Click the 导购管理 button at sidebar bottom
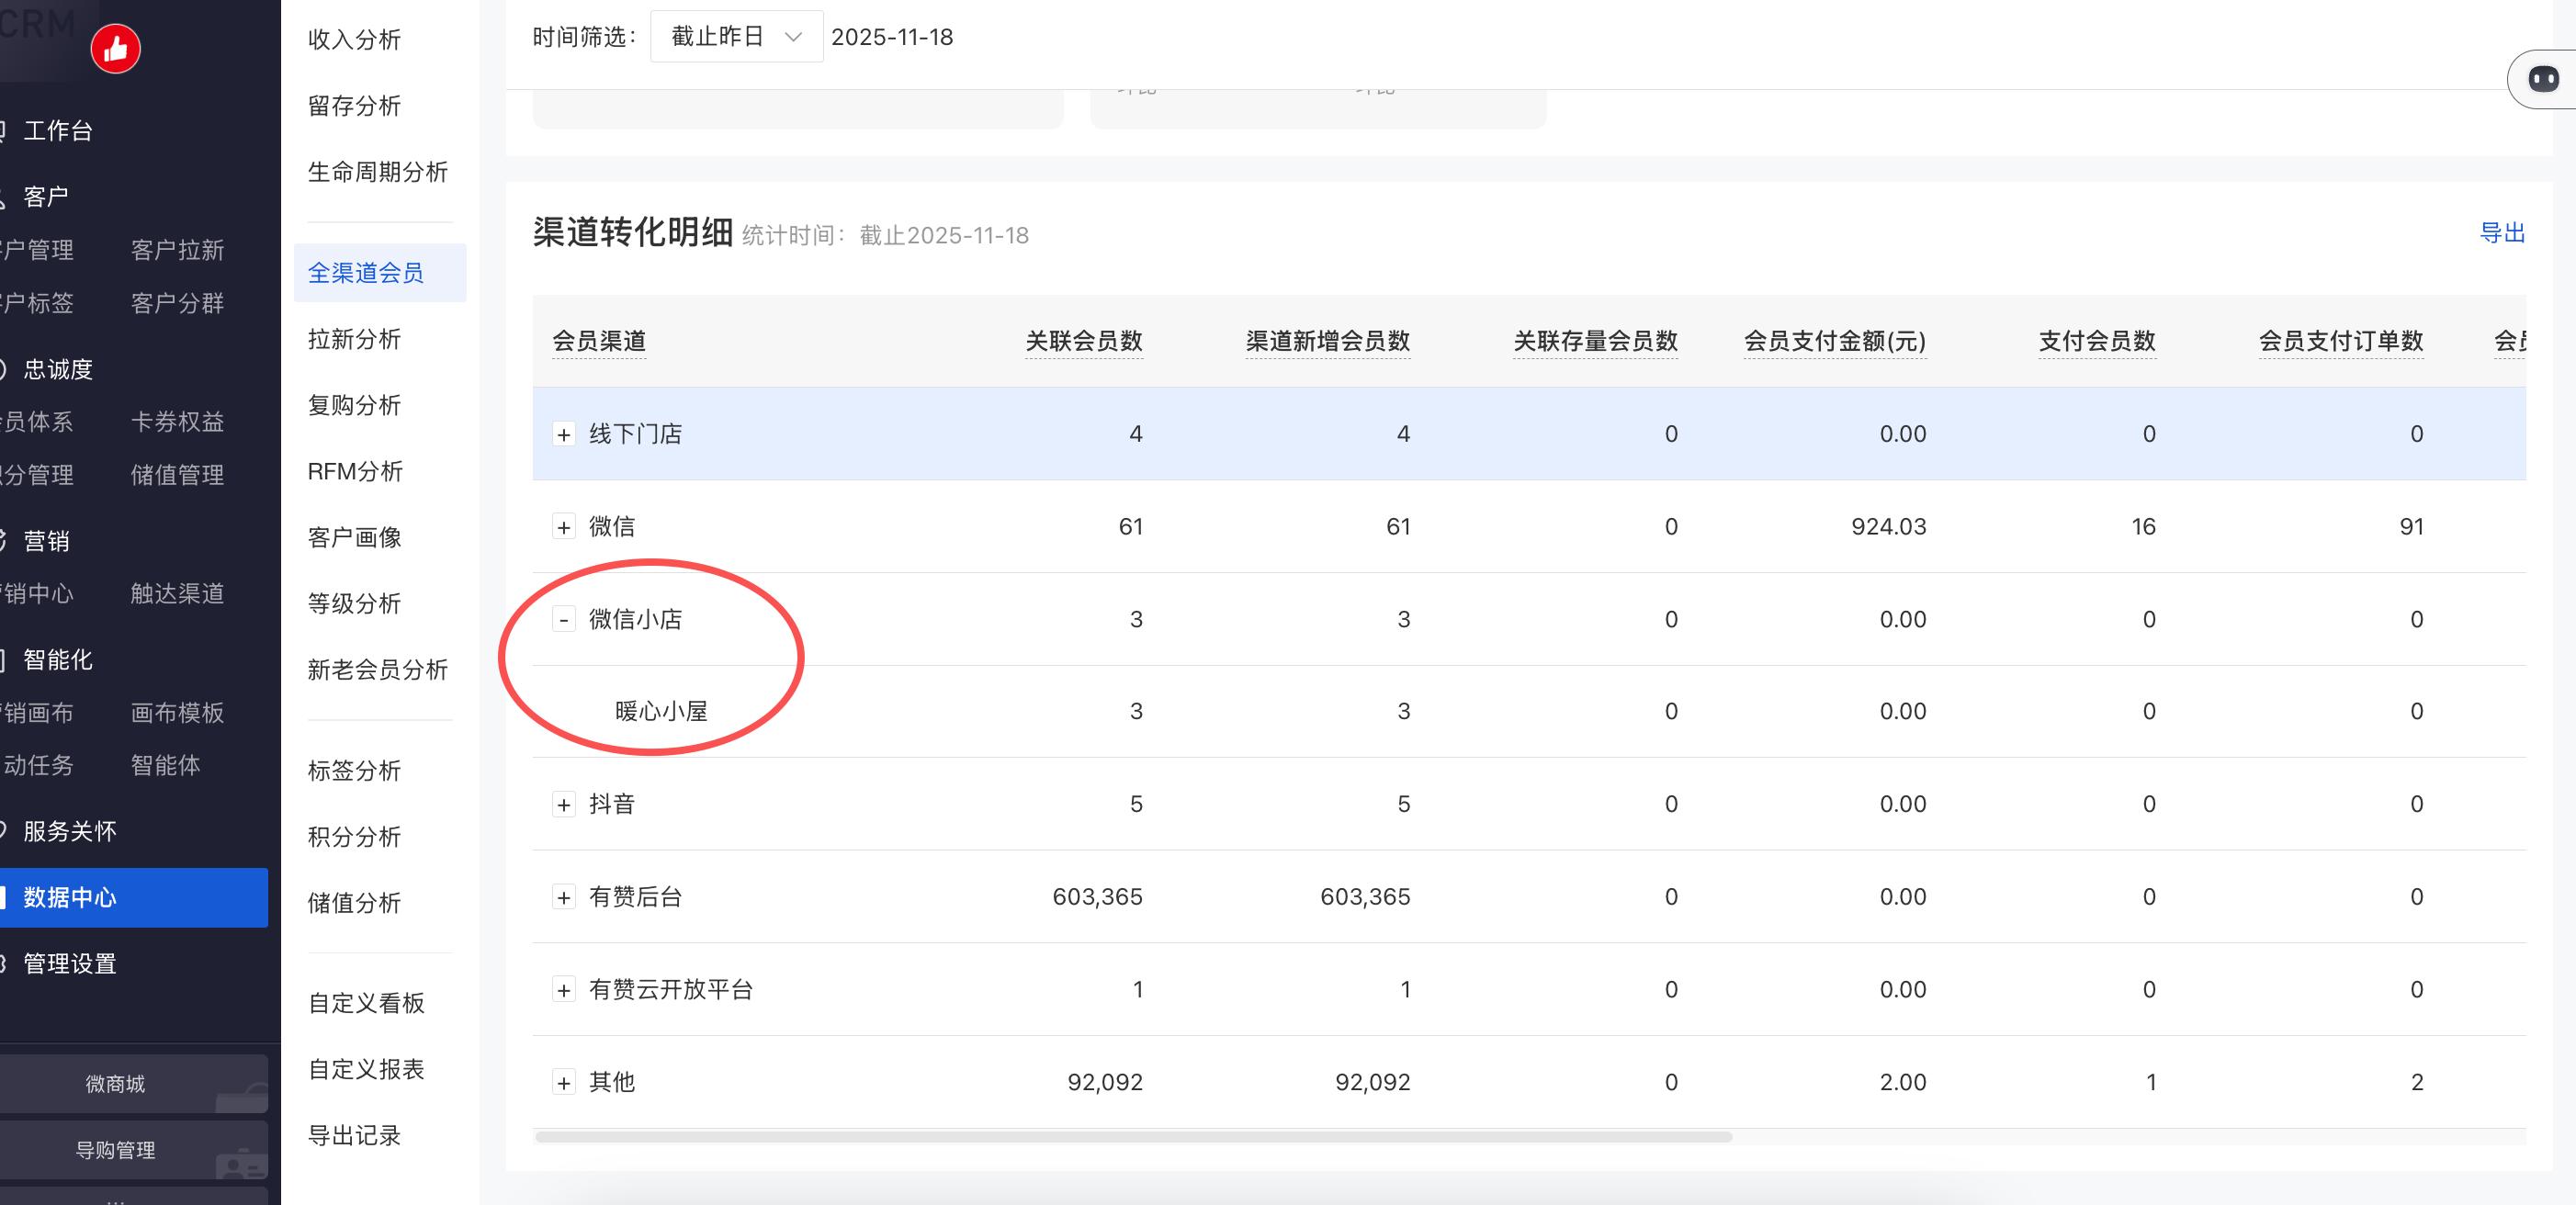The height and width of the screenshot is (1205, 2576). click(115, 1150)
